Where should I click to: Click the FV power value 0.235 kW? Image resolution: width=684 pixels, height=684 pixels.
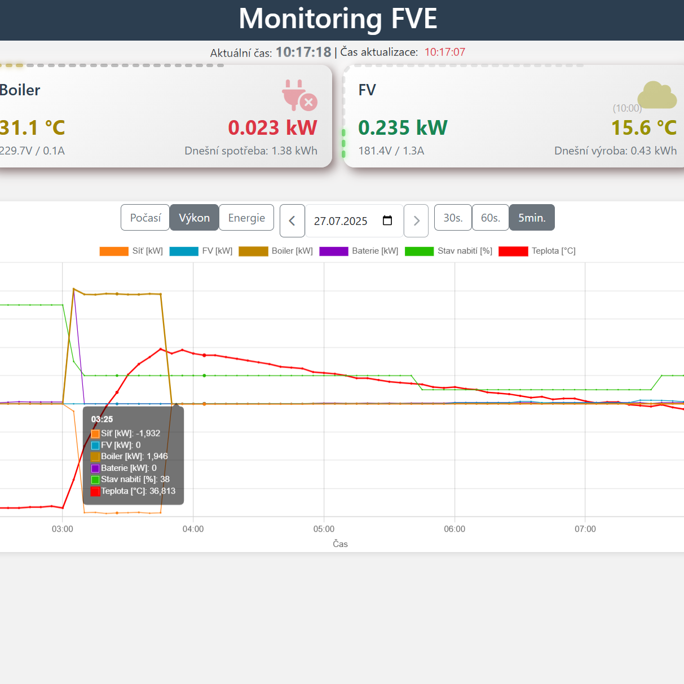[x=403, y=128]
